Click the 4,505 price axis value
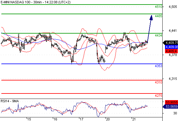178x121 pixels. tap(173, 7)
